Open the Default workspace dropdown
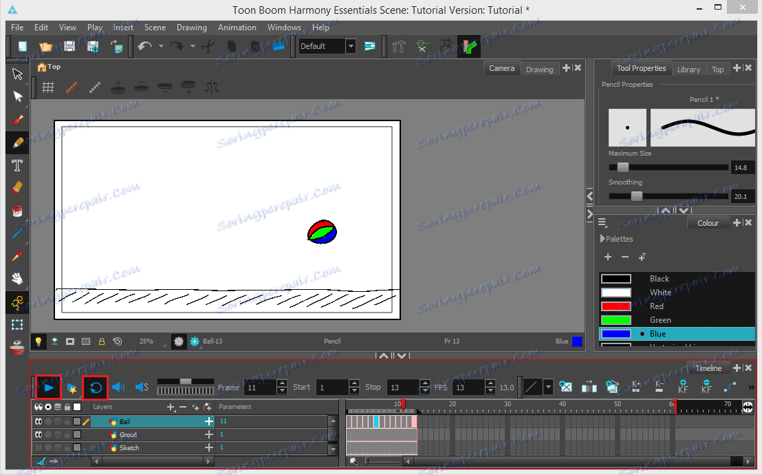Screen dimensions: 762x475 coord(351,46)
